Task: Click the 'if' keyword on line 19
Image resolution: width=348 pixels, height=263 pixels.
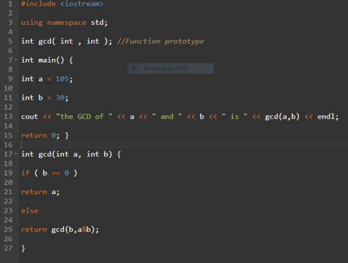Action: point(25,173)
